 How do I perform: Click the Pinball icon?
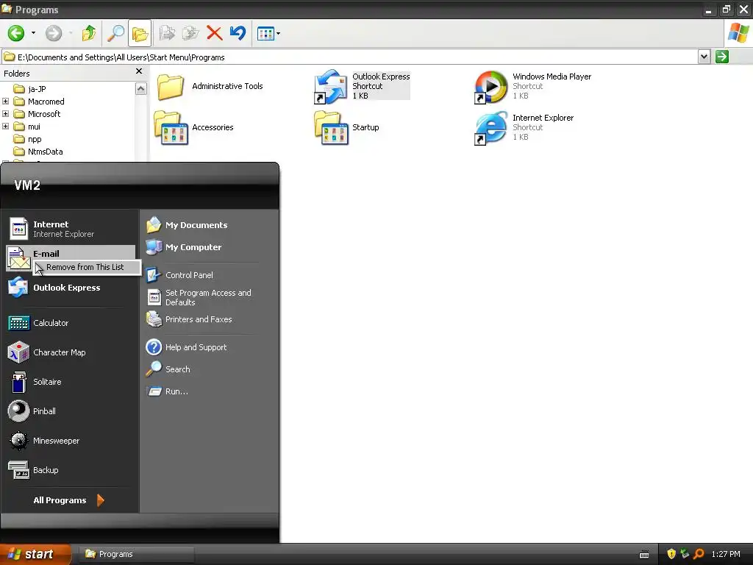pyautogui.click(x=18, y=411)
